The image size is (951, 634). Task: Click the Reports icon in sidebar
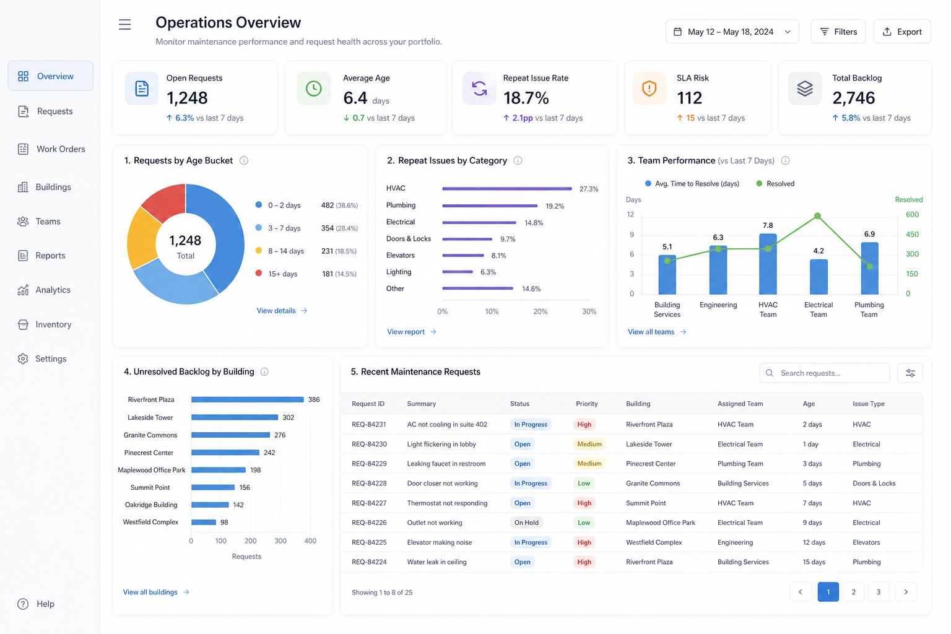coord(23,255)
